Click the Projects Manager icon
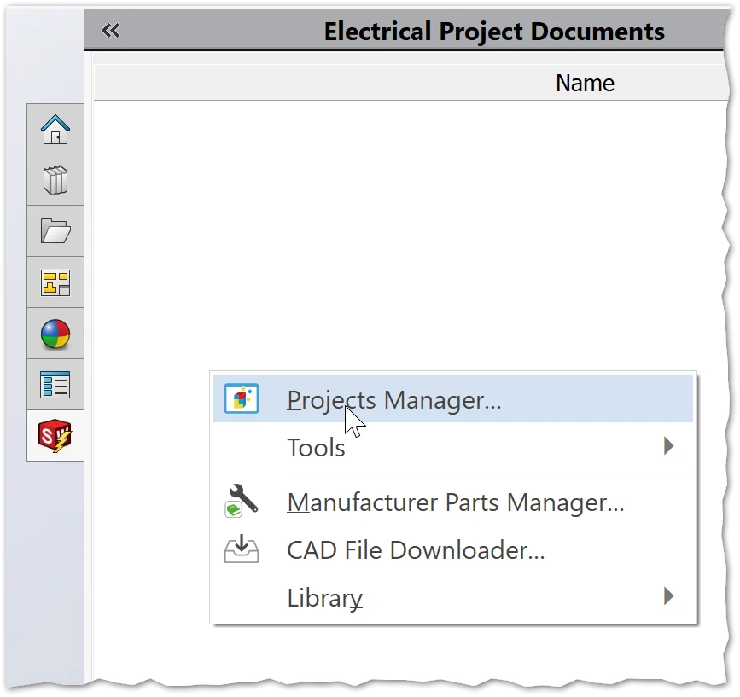The height and width of the screenshot is (697, 740). [x=241, y=398]
